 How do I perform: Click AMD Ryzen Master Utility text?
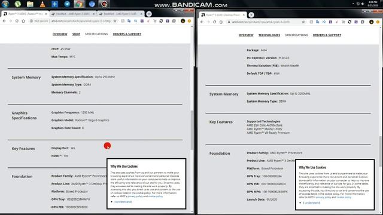pos(265,129)
